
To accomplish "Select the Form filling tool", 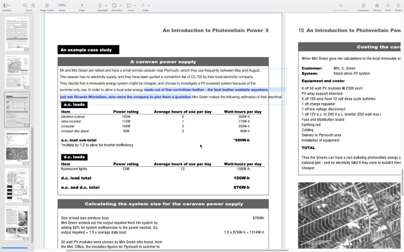I will click(128, 5).
